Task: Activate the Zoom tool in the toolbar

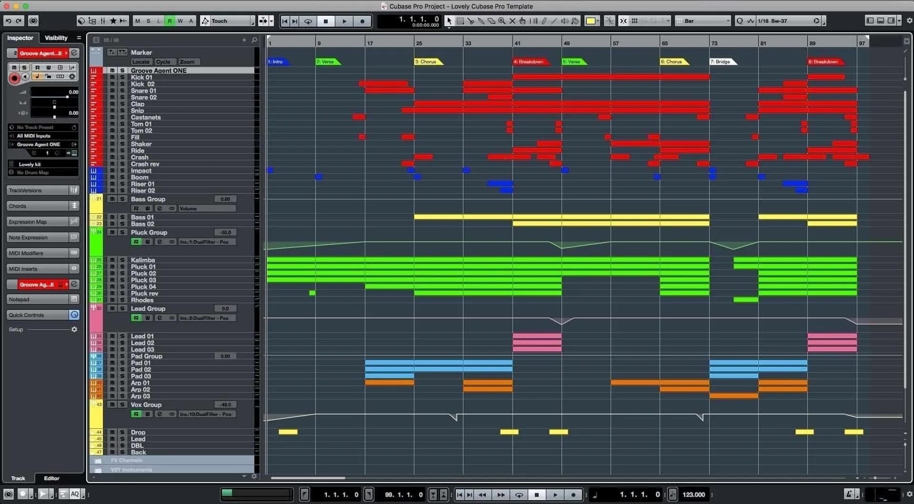Action: [501, 20]
